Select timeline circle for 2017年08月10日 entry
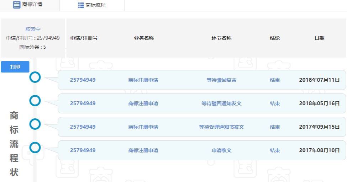The height and width of the screenshot is (182, 347). (35, 148)
